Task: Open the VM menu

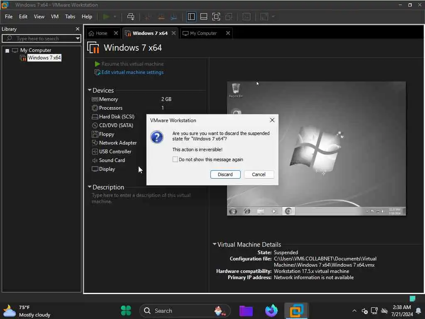Action: coord(55,17)
